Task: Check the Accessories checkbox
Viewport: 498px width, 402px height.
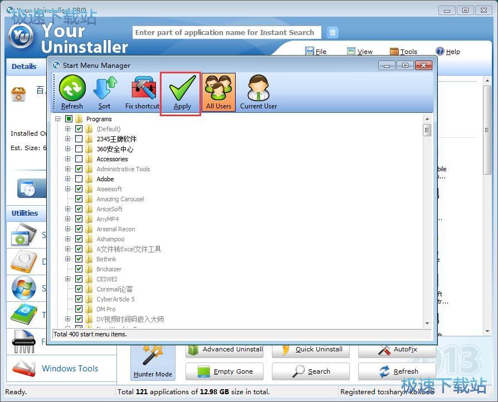Action: click(79, 159)
